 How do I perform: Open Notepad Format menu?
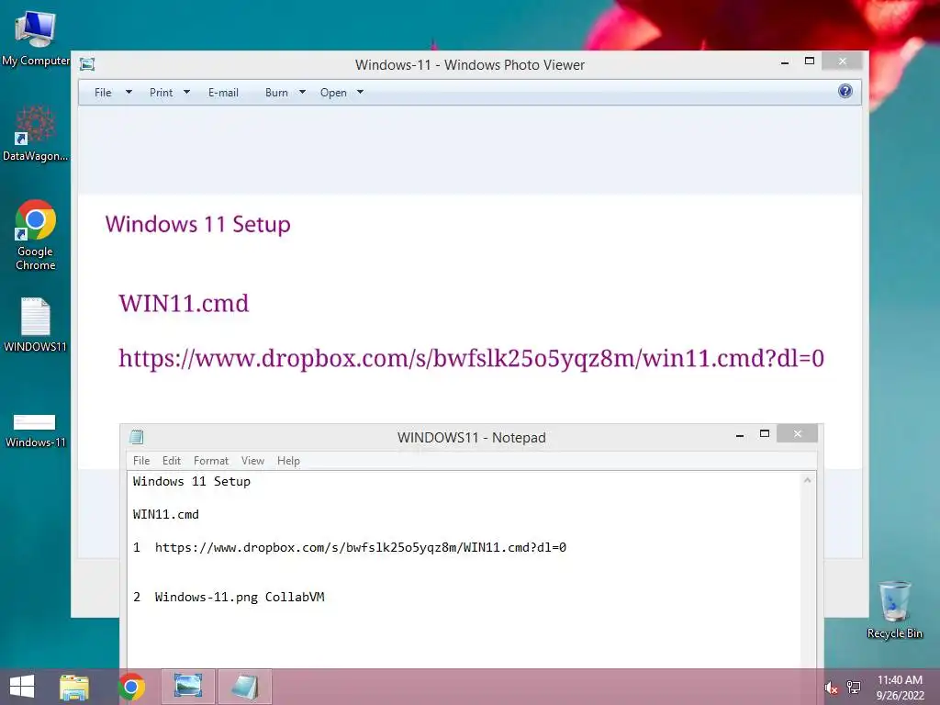[211, 461]
